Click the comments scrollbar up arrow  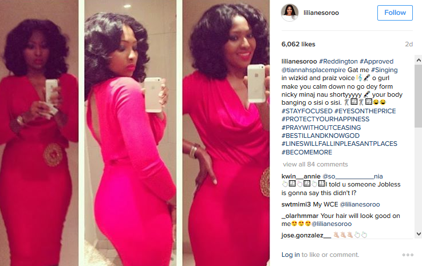[419, 60]
